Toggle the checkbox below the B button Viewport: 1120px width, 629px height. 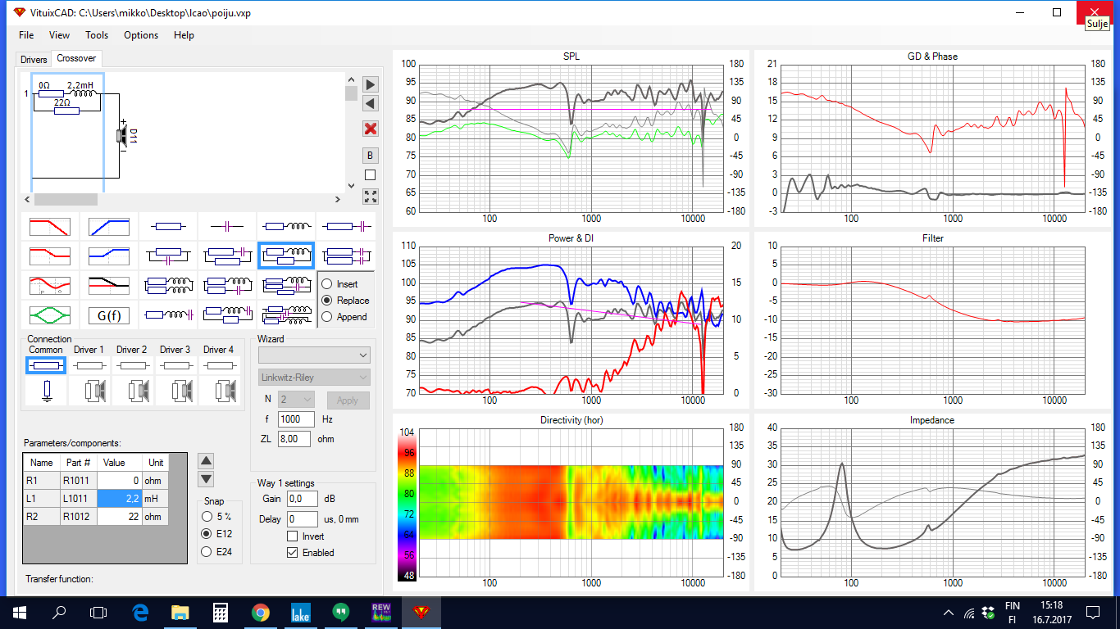coord(370,174)
